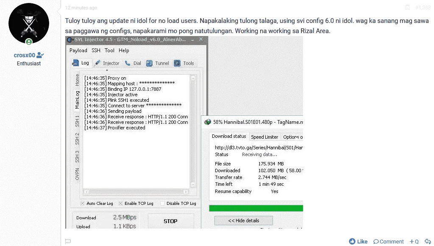The width and height of the screenshot is (434, 246).
Task: Click the log scrollbar up arrow
Action: click(193, 78)
